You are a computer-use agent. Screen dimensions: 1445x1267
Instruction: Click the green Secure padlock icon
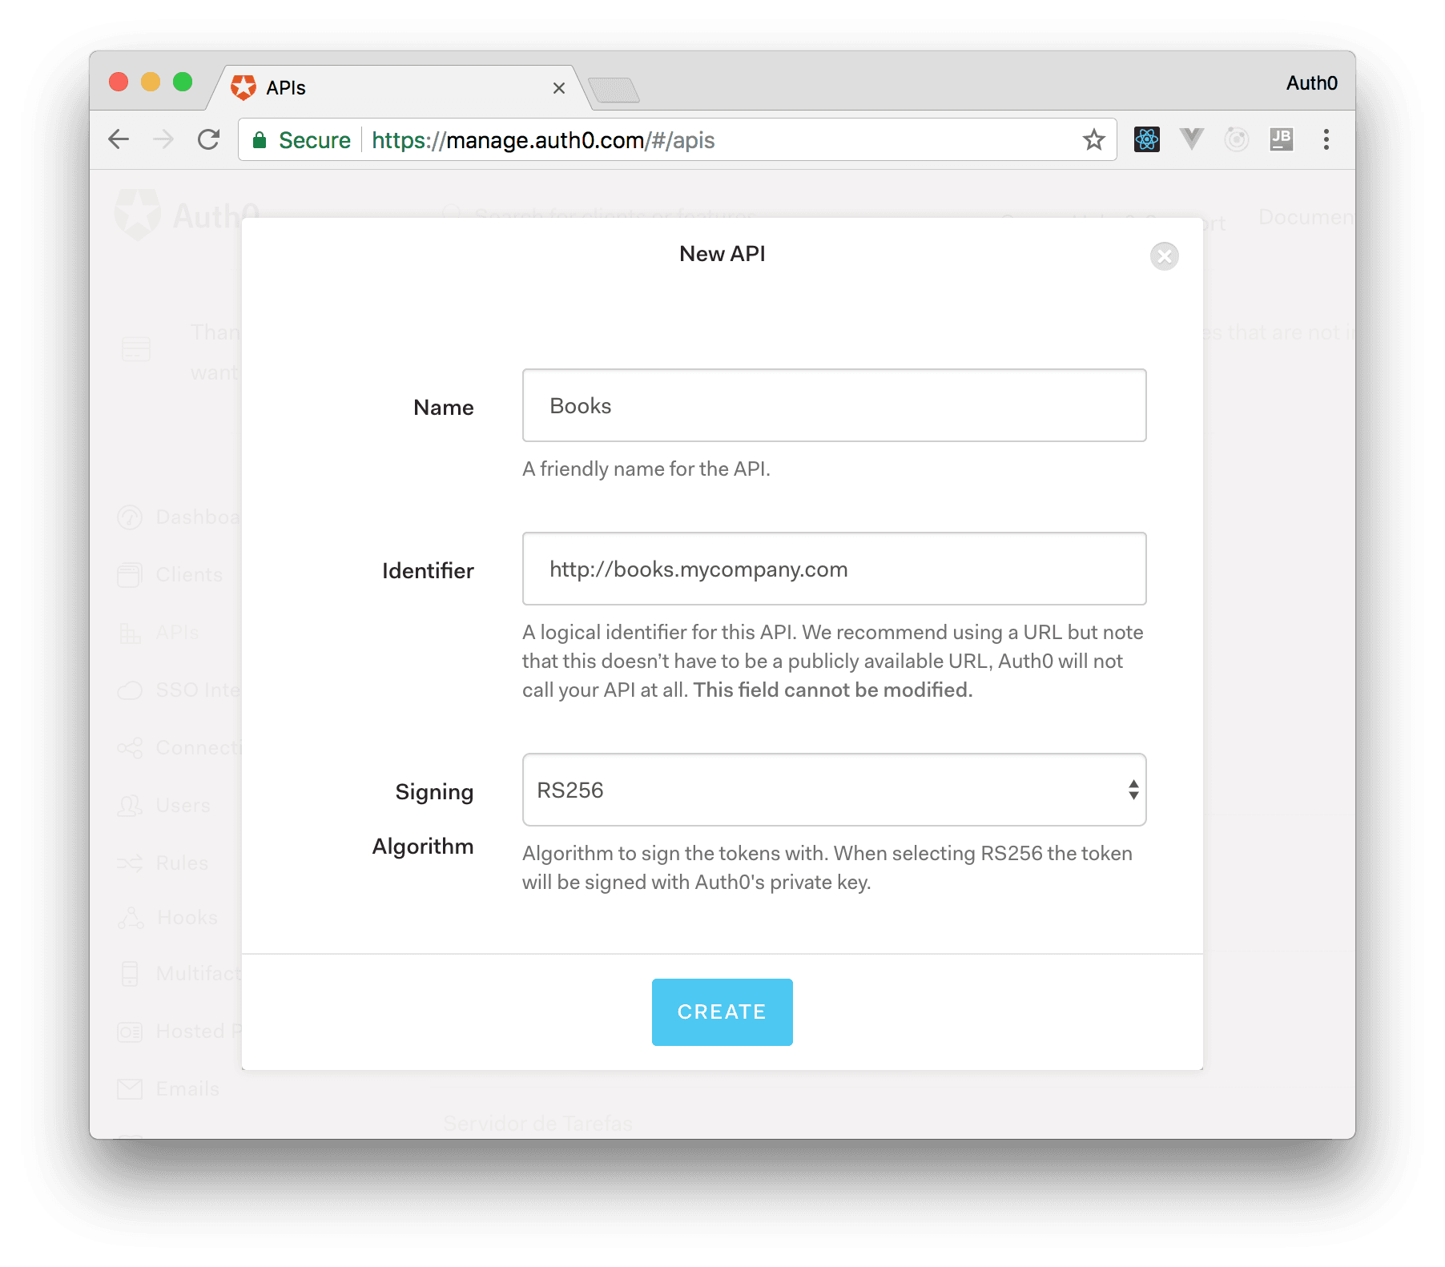259,140
